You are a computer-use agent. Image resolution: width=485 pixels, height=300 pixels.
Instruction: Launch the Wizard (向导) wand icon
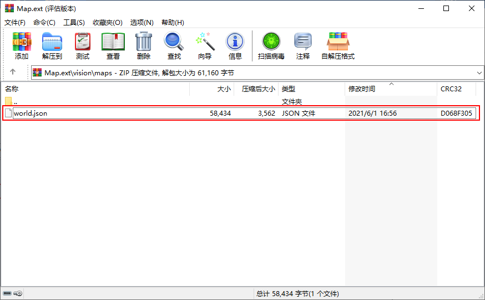pos(205,42)
